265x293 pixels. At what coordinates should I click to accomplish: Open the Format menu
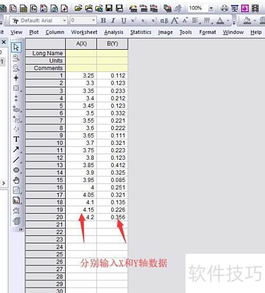tap(208, 32)
